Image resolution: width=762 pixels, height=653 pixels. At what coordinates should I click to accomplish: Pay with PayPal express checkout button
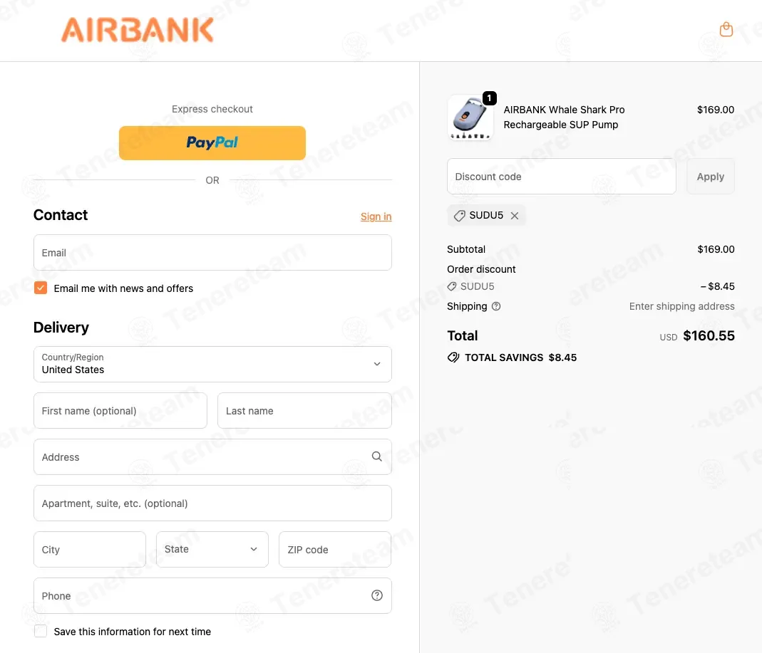pyautogui.click(x=212, y=142)
